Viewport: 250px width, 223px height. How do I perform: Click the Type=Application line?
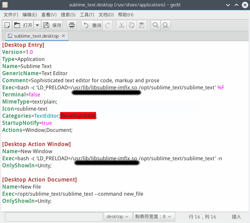click(23, 59)
